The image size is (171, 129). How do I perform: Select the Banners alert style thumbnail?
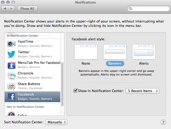[x=115, y=52]
